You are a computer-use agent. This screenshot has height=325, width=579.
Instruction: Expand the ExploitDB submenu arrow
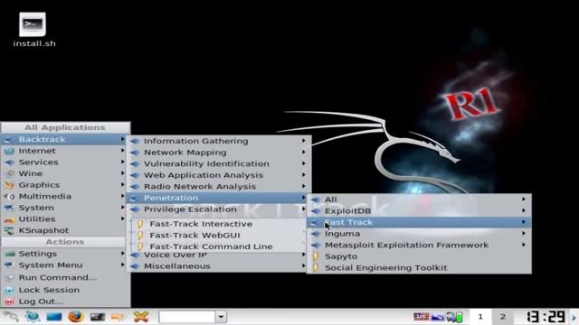tap(524, 210)
